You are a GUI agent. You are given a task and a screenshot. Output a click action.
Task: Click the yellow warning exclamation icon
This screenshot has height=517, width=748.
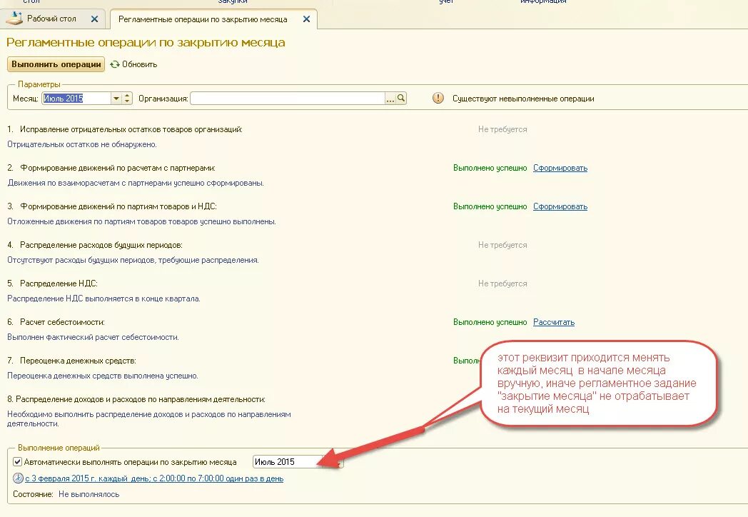[x=438, y=98]
